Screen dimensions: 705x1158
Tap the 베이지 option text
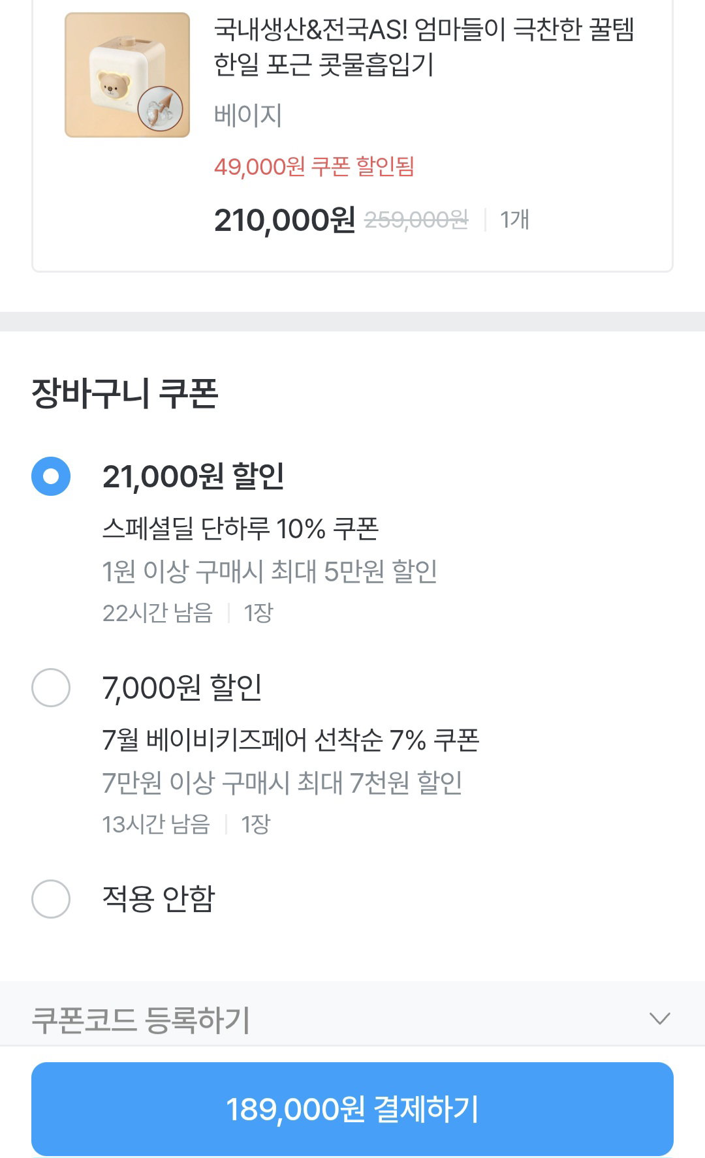pyautogui.click(x=247, y=115)
